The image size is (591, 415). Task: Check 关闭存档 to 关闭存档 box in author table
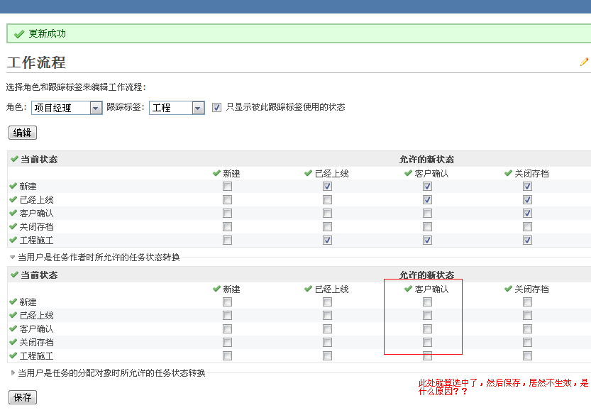tap(527, 342)
